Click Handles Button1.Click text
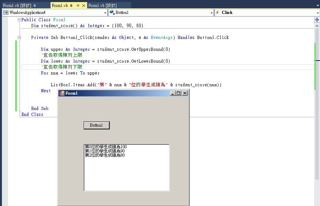The width and height of the screenshot is (320, 206). coord(203,38)
